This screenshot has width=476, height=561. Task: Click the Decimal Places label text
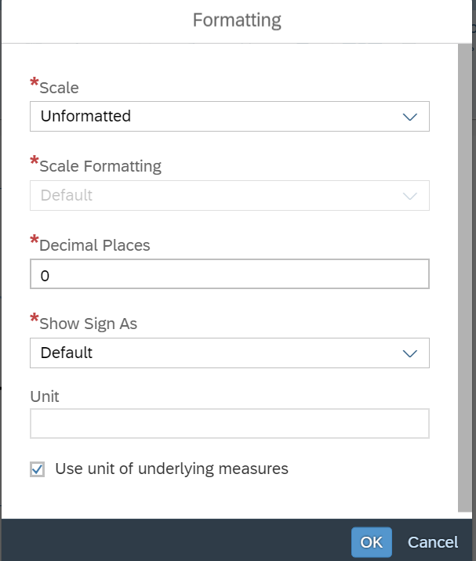click(x=95, y=245)
